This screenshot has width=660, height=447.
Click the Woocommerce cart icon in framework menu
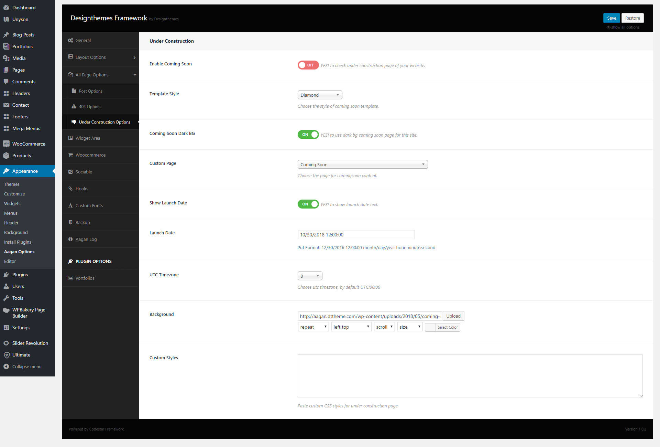point(70,155)
